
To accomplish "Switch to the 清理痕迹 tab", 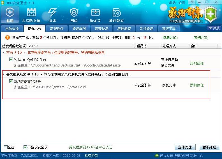I will click(x=124, y=29).
